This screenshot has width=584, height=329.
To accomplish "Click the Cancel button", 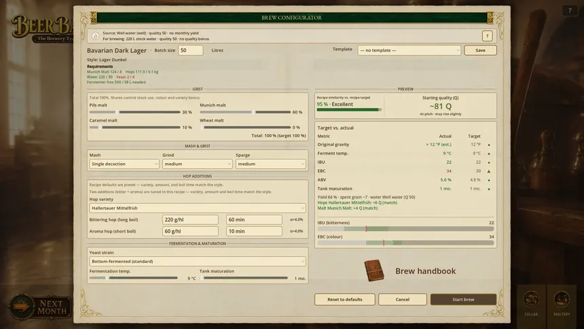I will [402, 300].
